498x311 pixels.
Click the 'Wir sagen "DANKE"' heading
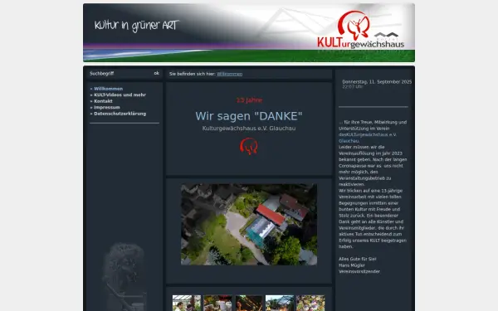(249, 116)
